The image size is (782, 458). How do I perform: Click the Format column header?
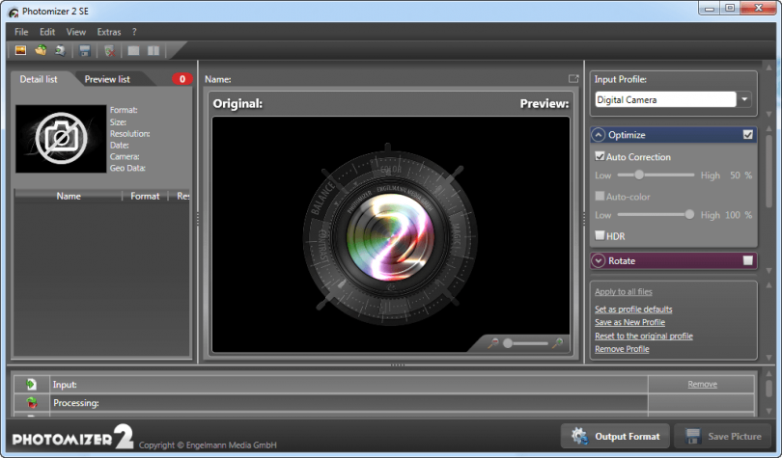pyautogui.click(x=145, y=196)
